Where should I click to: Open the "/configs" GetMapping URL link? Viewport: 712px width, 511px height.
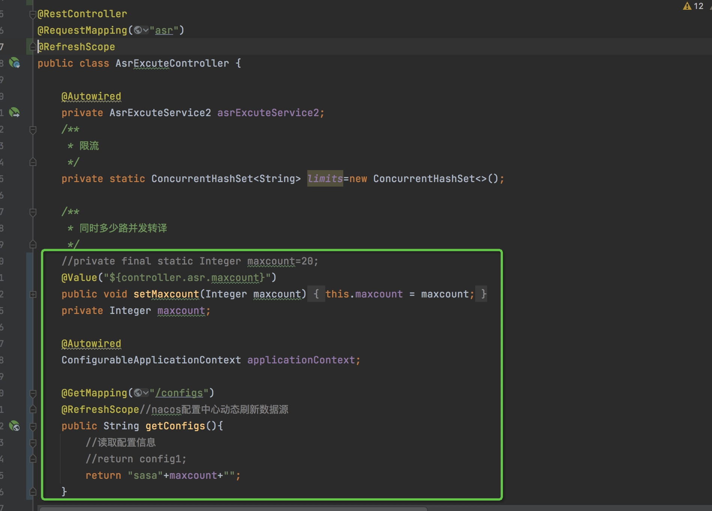179,393
